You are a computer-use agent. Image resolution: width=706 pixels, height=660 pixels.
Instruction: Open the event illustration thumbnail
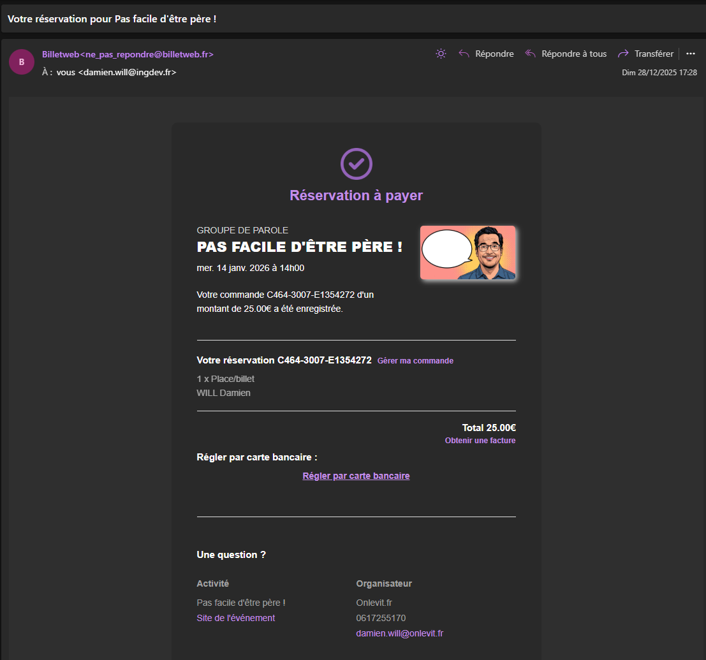pyautogui.click(x=467, y=253)
